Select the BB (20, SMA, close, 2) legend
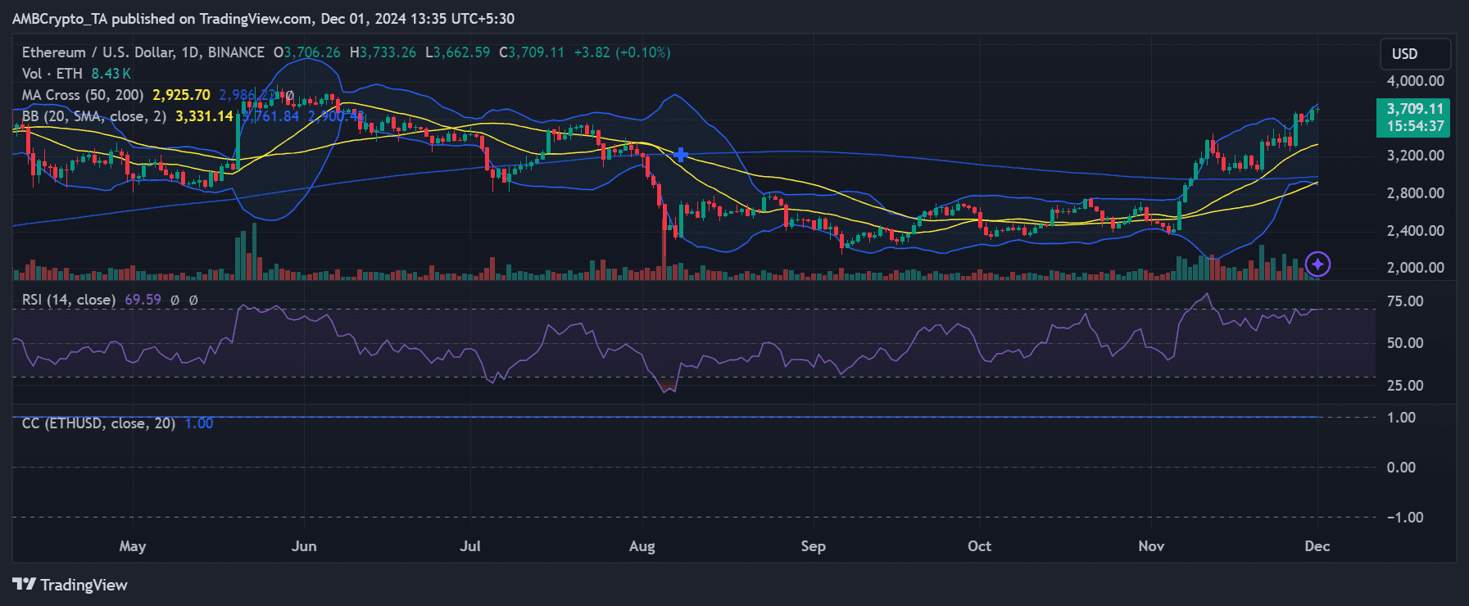 click(93, 116)
